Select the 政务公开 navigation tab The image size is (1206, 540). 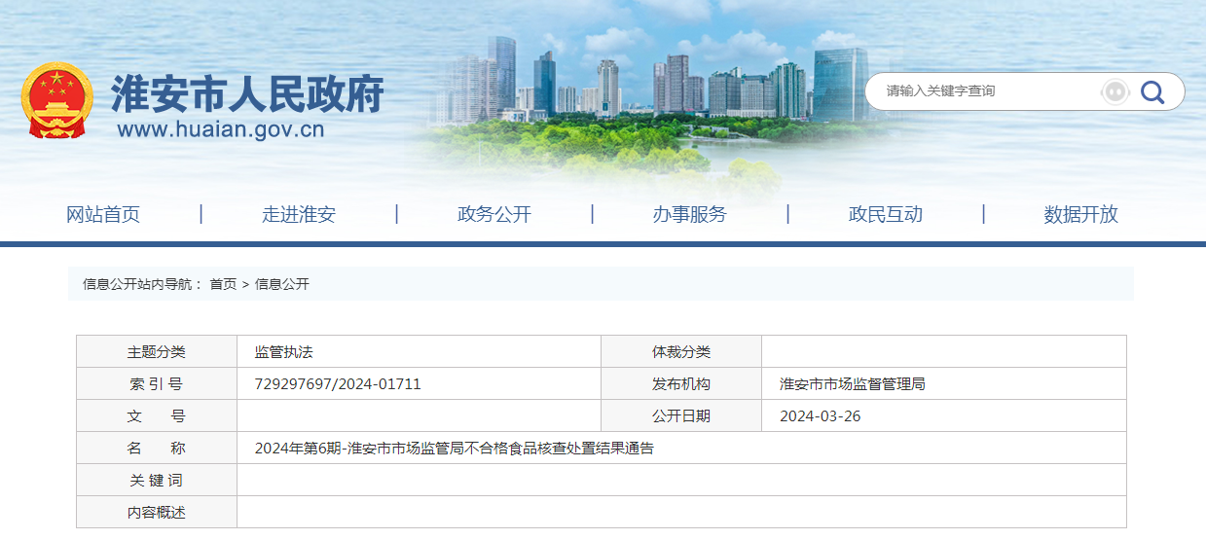[494, 215]
